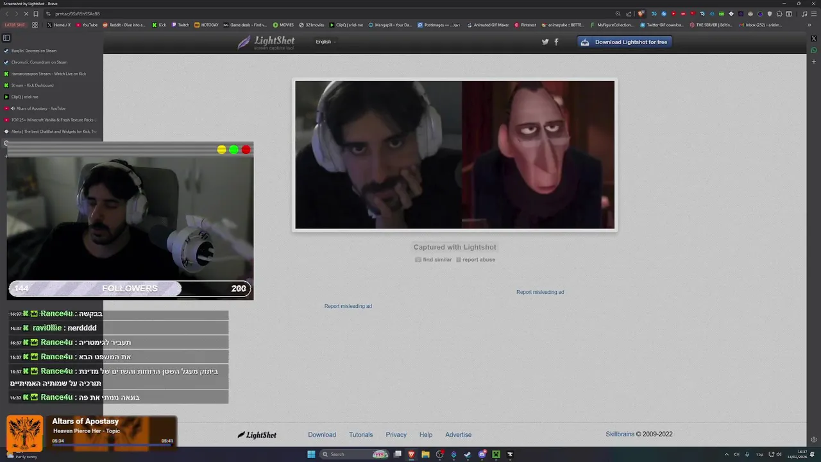Toggle the vertical tabs sidebar icon

[6, 38]
